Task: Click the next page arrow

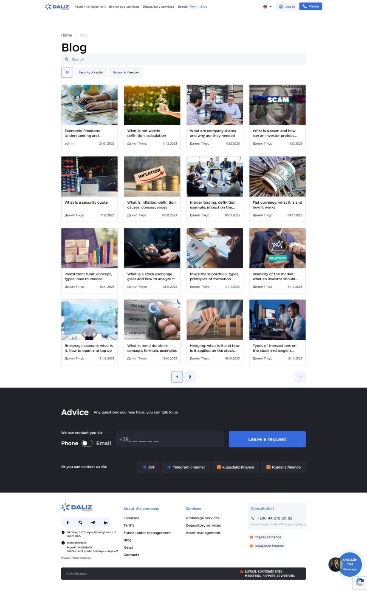Action: 300,377
